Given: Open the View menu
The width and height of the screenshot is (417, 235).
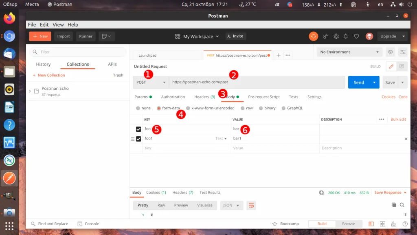Looking at the screenshot, I should (58, 24).
